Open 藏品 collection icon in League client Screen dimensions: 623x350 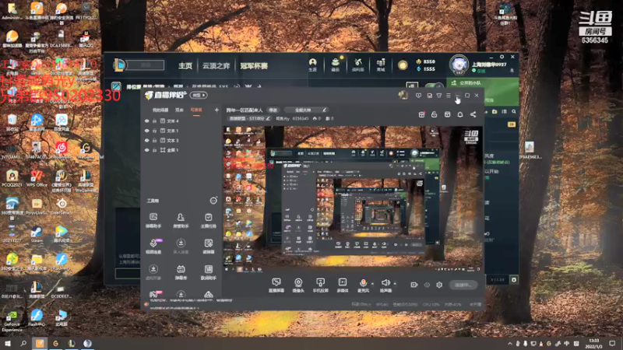click(336, 65)
